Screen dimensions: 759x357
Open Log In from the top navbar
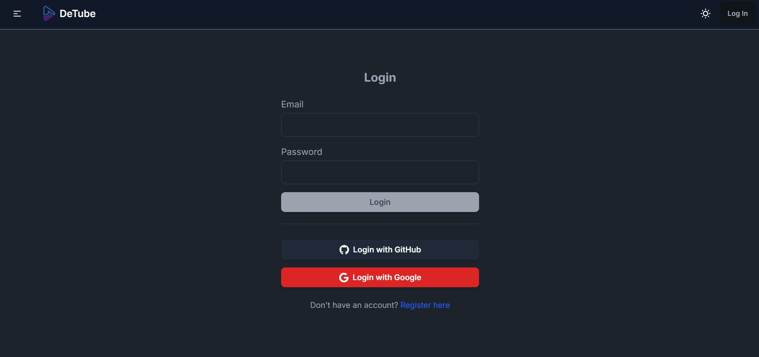737,13
